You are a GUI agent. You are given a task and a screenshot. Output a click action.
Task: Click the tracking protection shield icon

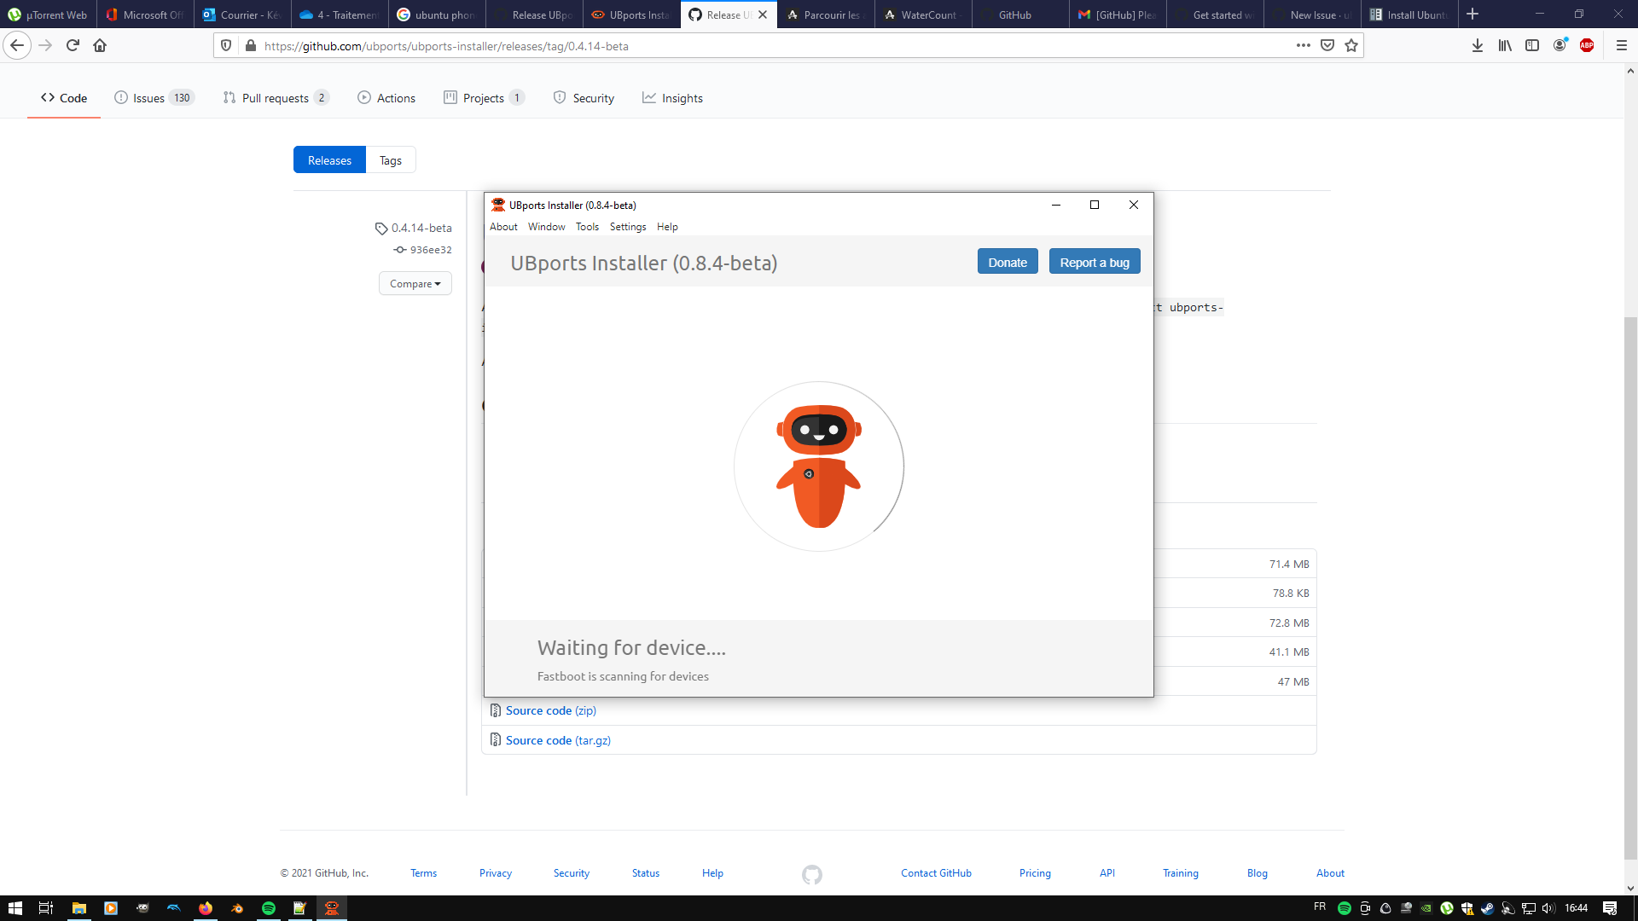(224, 45)
